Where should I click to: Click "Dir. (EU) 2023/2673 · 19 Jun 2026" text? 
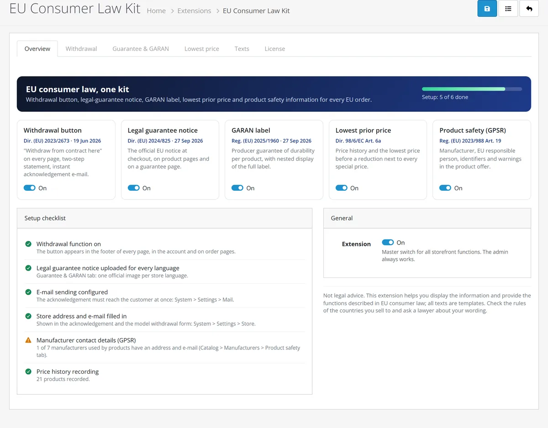coord(62,141)
